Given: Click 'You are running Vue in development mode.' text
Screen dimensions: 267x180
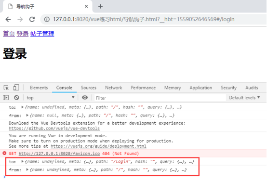Looking at the screenshot, I should 58,136.
